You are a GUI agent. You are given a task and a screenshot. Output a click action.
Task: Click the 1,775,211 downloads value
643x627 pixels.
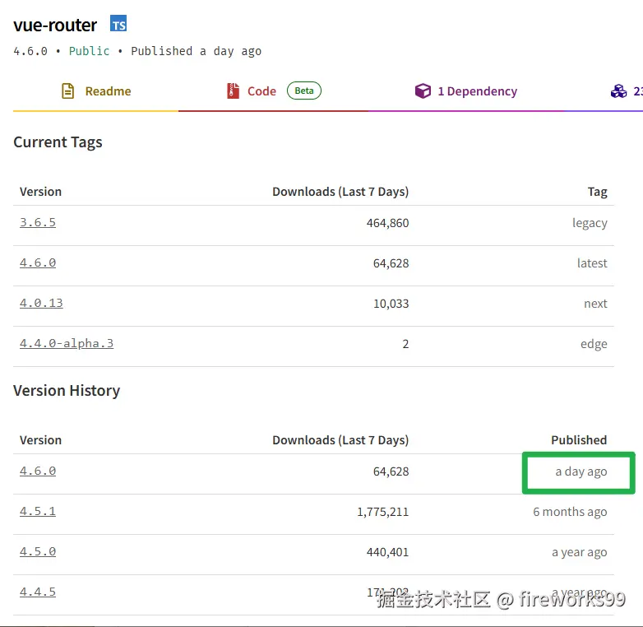pos(382,512)
